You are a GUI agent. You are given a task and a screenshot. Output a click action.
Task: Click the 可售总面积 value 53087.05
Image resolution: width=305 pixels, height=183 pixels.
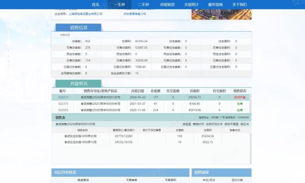click(142, 48)
